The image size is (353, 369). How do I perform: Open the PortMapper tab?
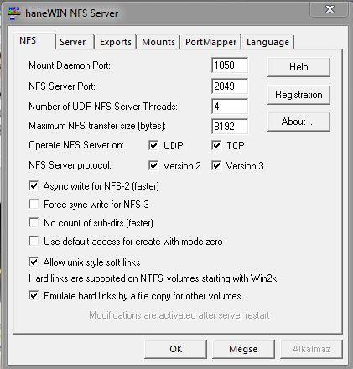210,42
